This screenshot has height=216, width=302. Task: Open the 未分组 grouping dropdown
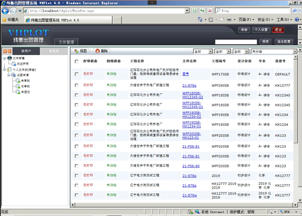click(x=274, y=51)
